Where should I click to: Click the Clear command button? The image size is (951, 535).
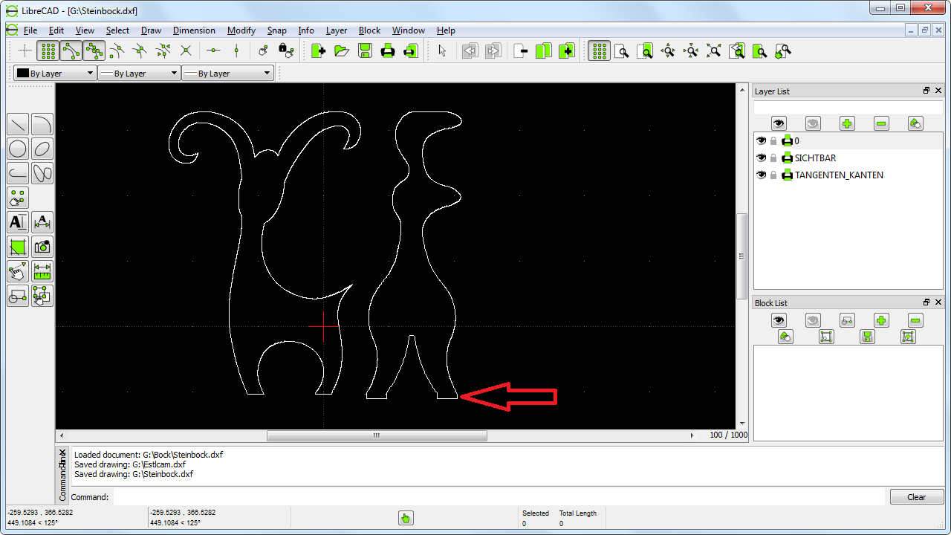tap(917, 497)
